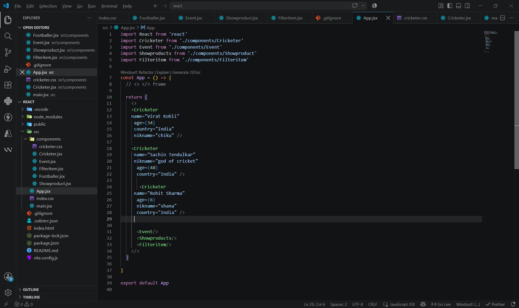Split the editor using tab bar icon
The image size is (519, 308).
click(503, 18)
